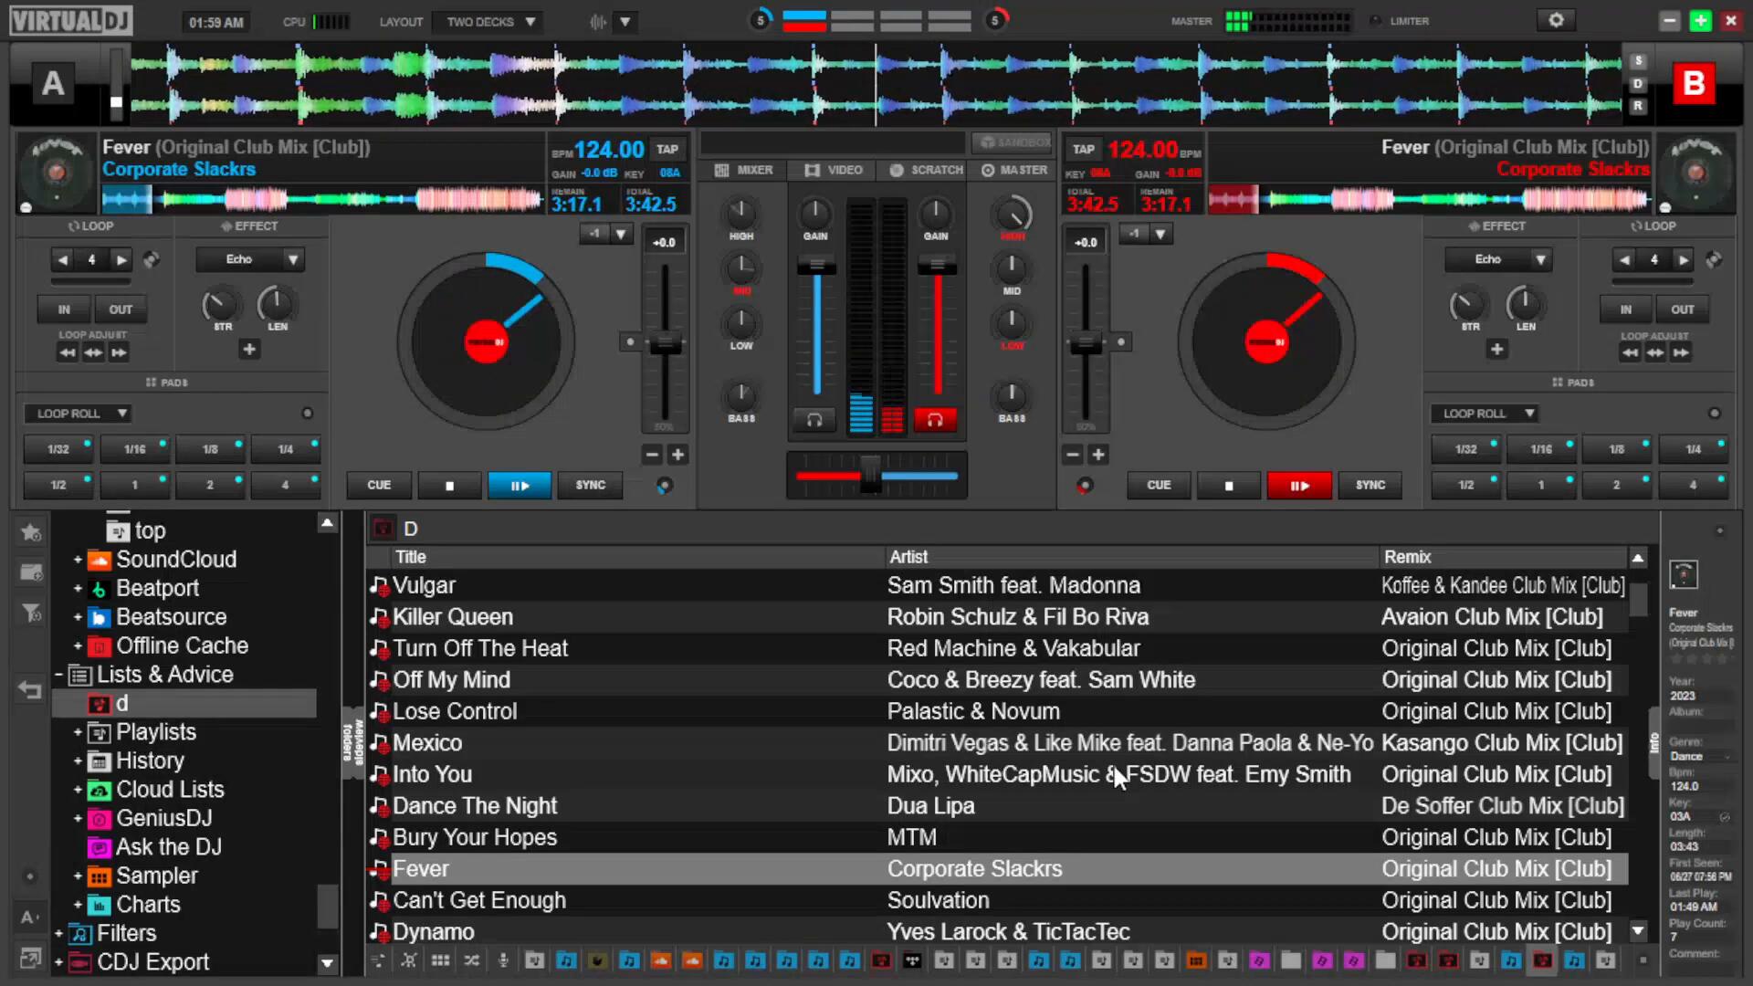
Task: Switch to the SCRATCH tab
Action: pyautogui.click(x=927, y=170)
